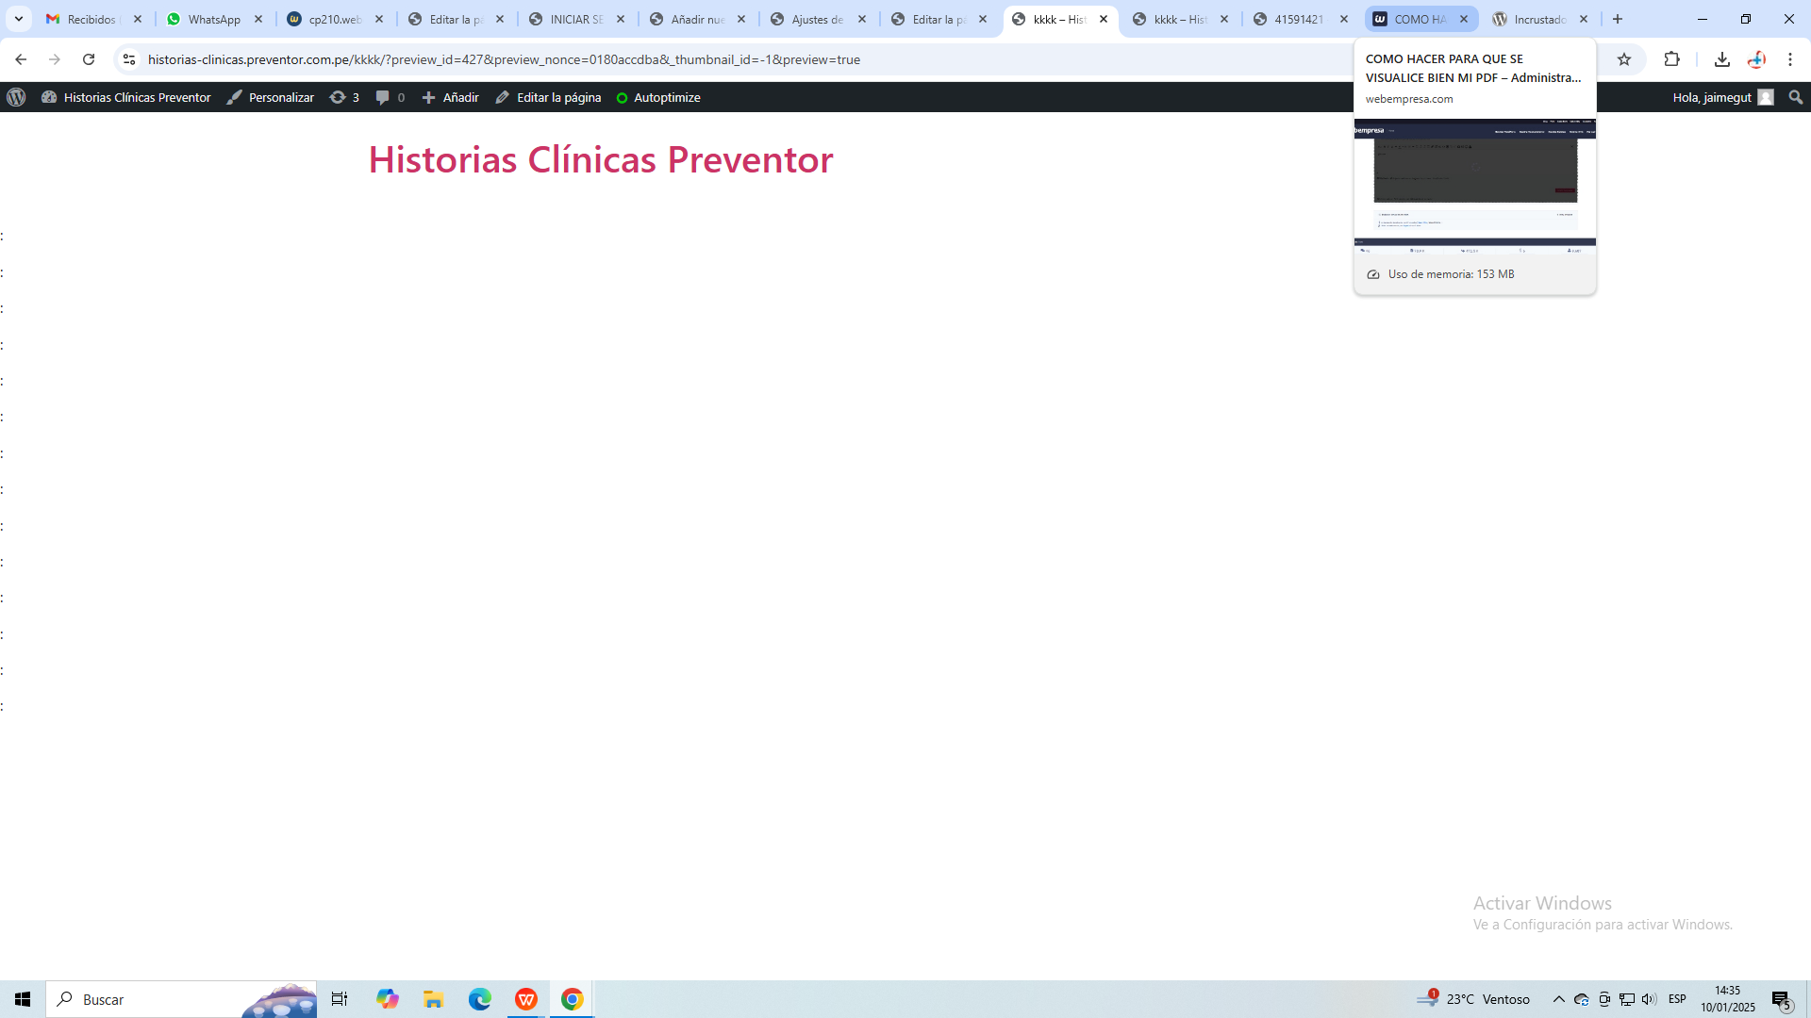Open the Chrome profile icon
This screenshot has height=1018, width=1811.
[x=1756, y=59]
